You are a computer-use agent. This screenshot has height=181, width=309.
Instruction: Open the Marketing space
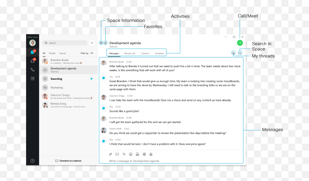69,88
